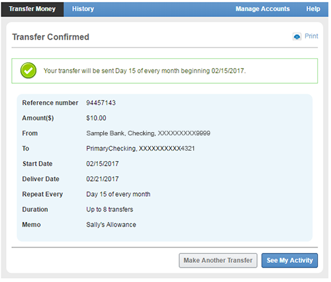Click the green checkmark confirmation icon

28,71
